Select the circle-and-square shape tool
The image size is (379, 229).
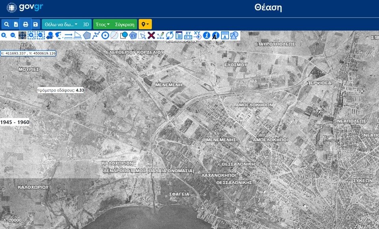tap(124, 35)
